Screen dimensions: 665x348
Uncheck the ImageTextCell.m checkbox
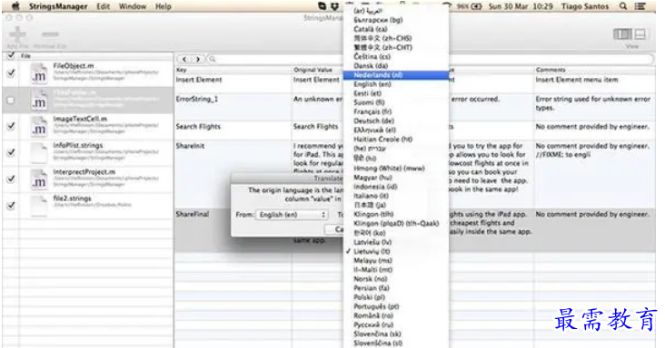point(11,126)
